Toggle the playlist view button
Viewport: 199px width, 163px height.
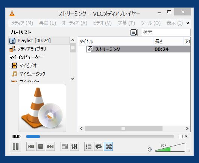pos(89,146)
